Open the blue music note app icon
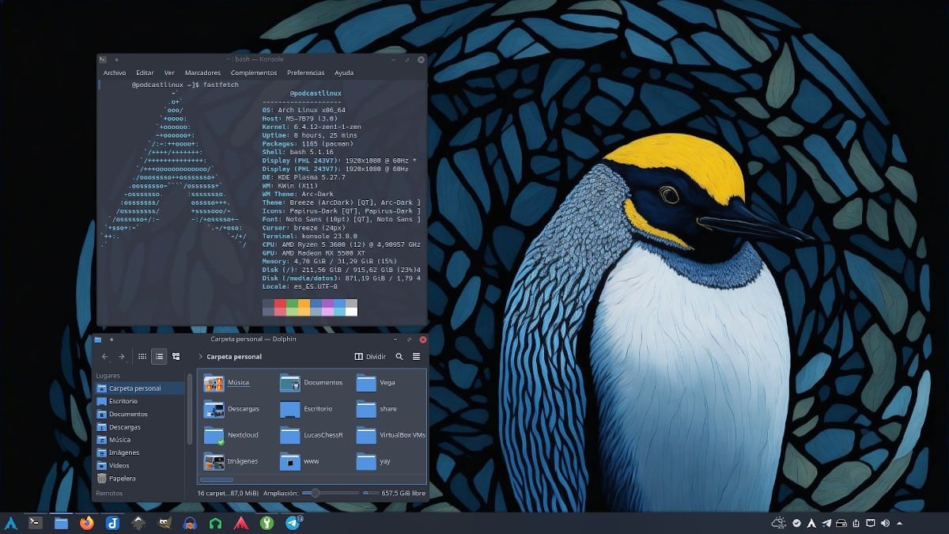This screenshot has width=949, height=534. pos(113,523)
